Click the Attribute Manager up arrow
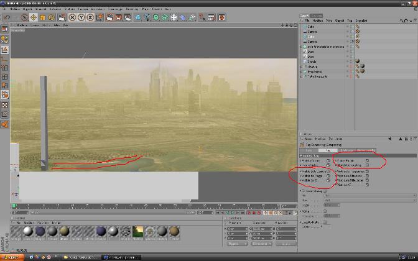Image resolution: width=418 pixels, height=261 pixels. click(400, 139)
